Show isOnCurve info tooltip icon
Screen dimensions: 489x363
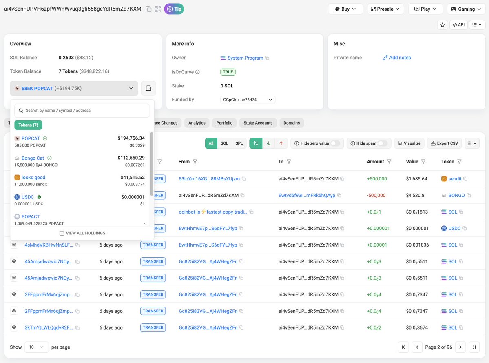[x=197, y=72]
